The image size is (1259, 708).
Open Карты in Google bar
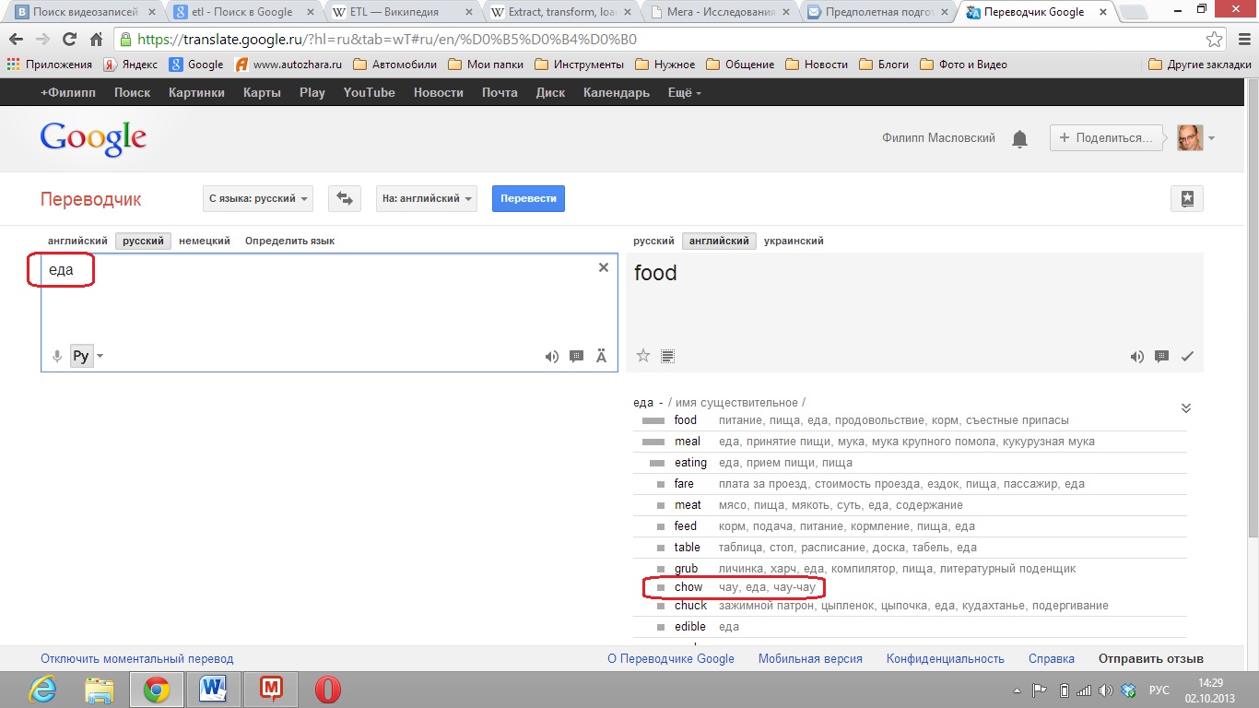262,92
